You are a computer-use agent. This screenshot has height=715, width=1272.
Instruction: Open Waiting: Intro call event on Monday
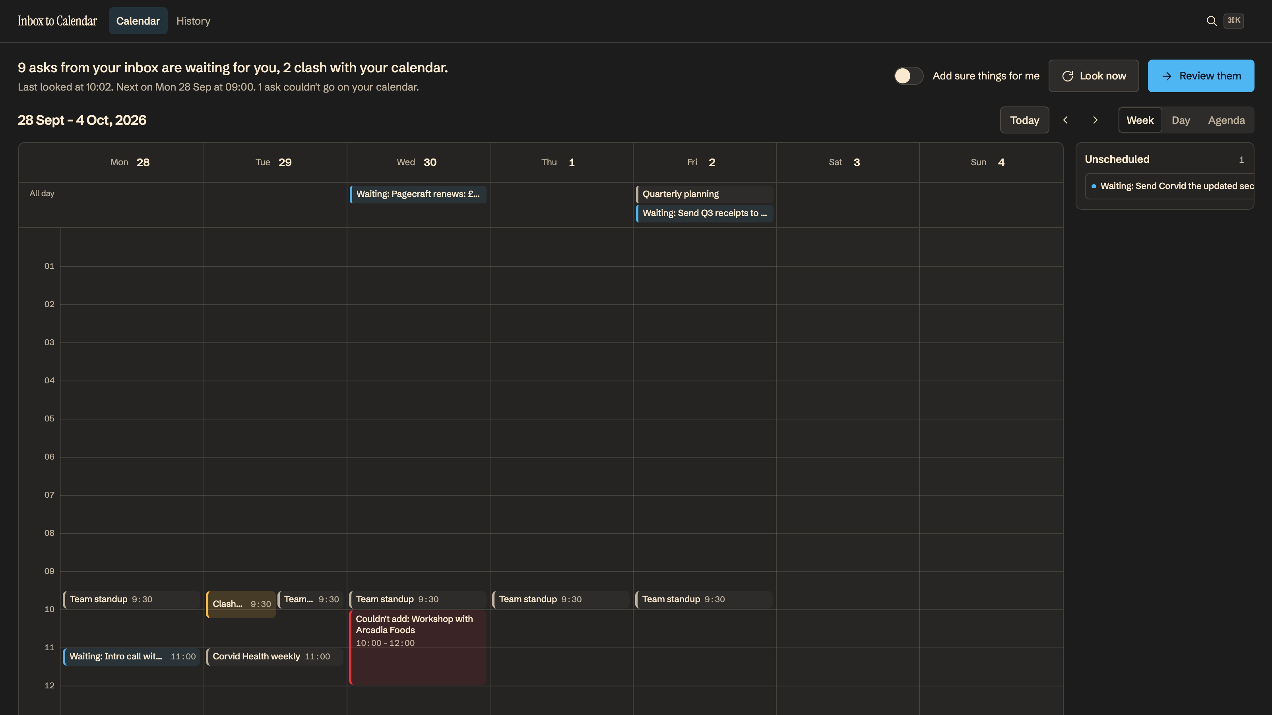[x=131, y=657]
